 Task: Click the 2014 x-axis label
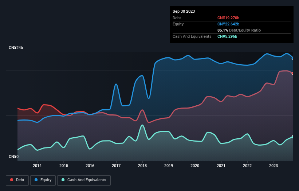(x=37, y=166)
